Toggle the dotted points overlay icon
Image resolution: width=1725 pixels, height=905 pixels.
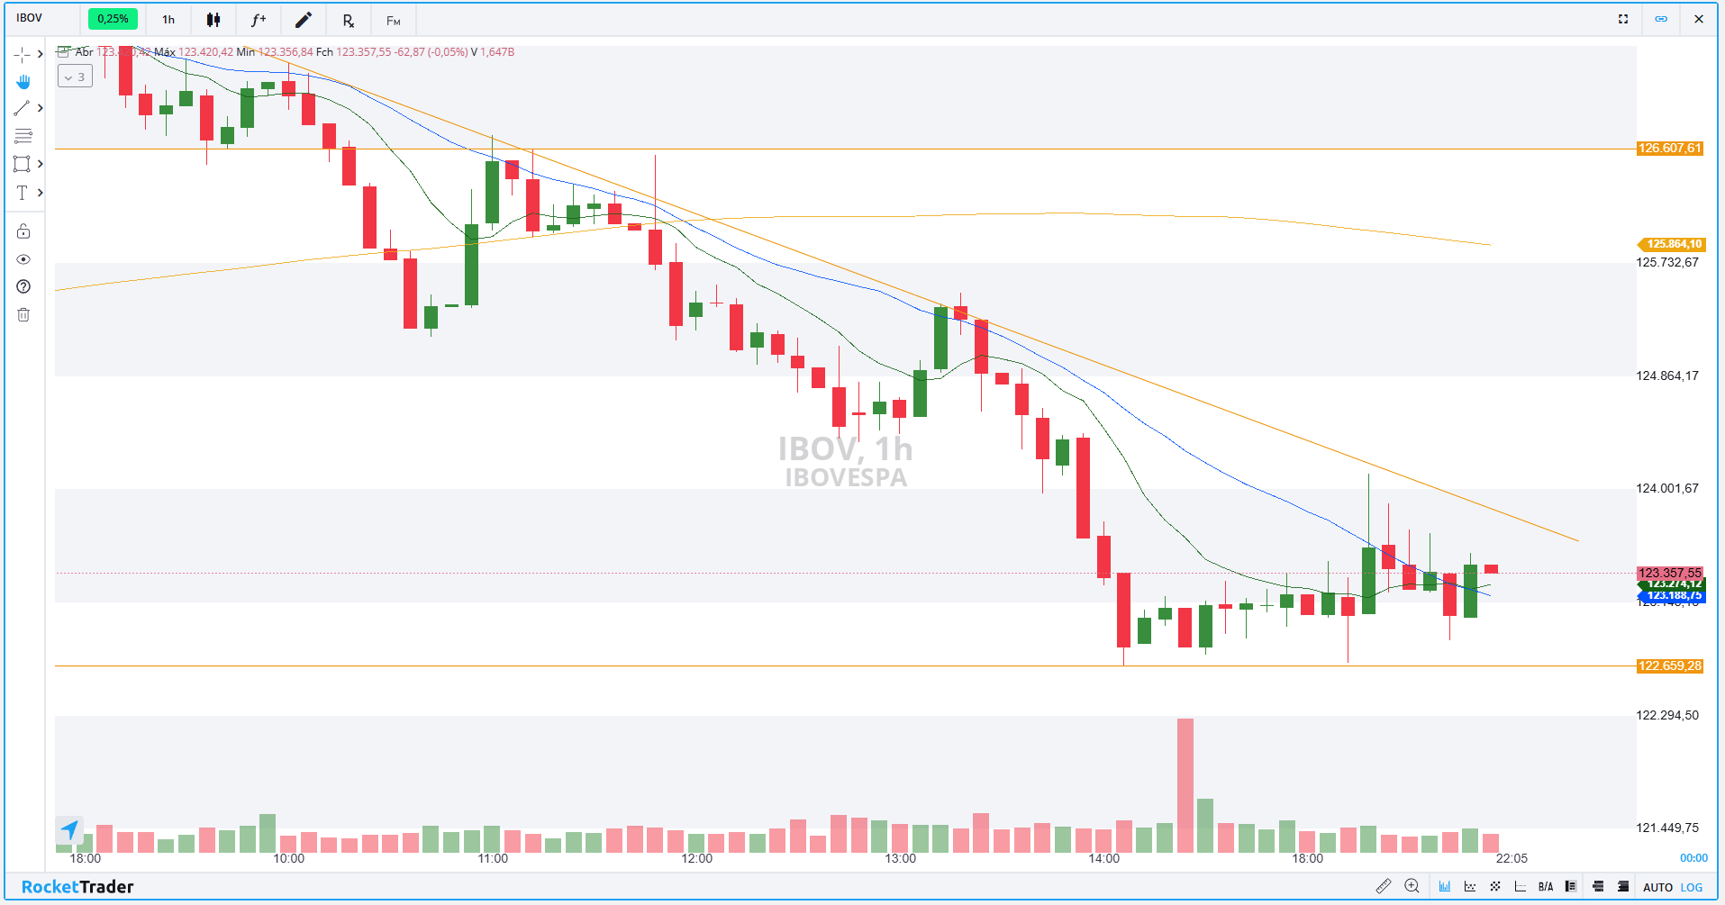(1495, 887)
